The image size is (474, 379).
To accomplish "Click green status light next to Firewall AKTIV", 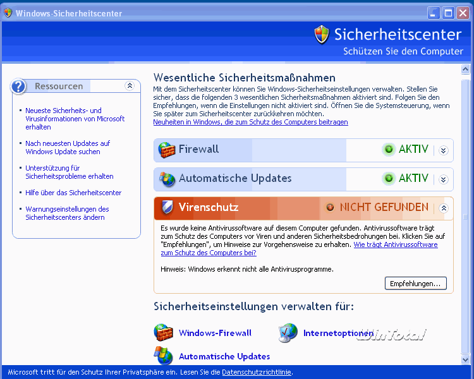I will click(389, 149).
